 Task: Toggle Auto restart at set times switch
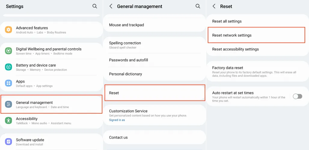pos(297,96)
